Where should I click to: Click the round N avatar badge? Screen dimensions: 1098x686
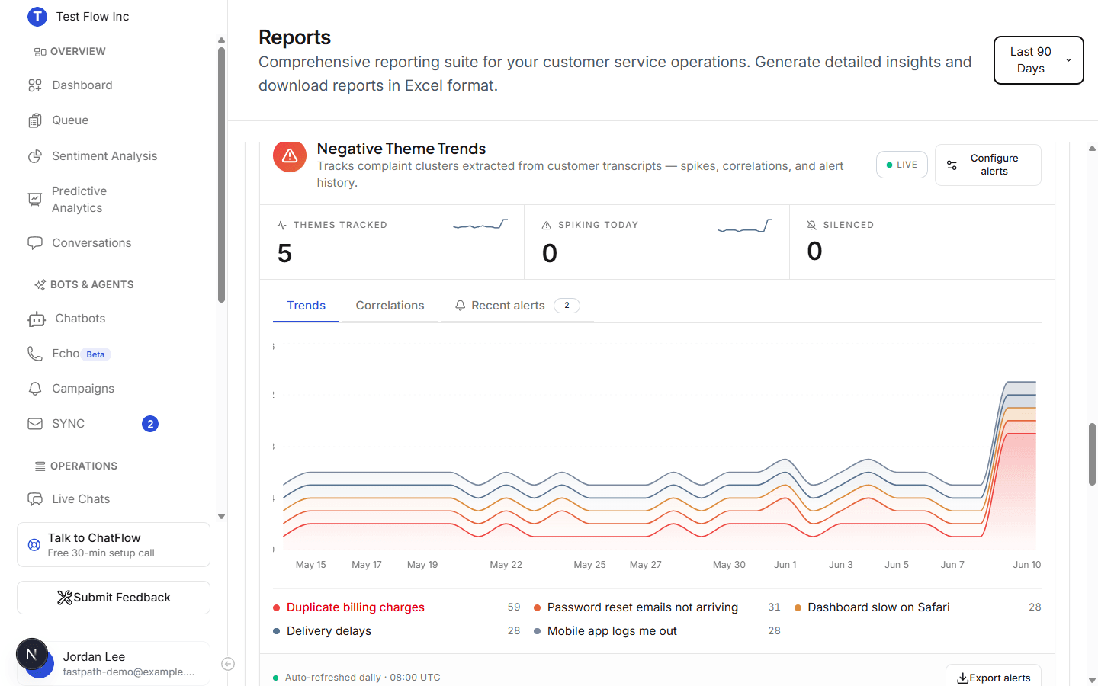click(32, 654)
